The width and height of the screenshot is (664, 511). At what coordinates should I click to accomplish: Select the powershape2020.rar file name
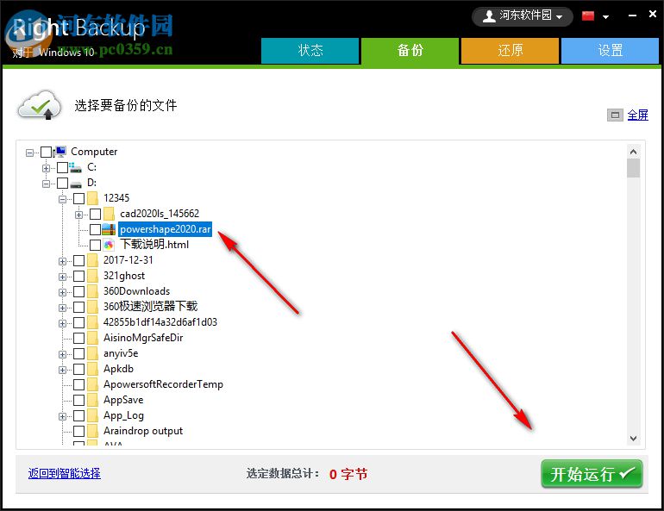coord(166,229)
